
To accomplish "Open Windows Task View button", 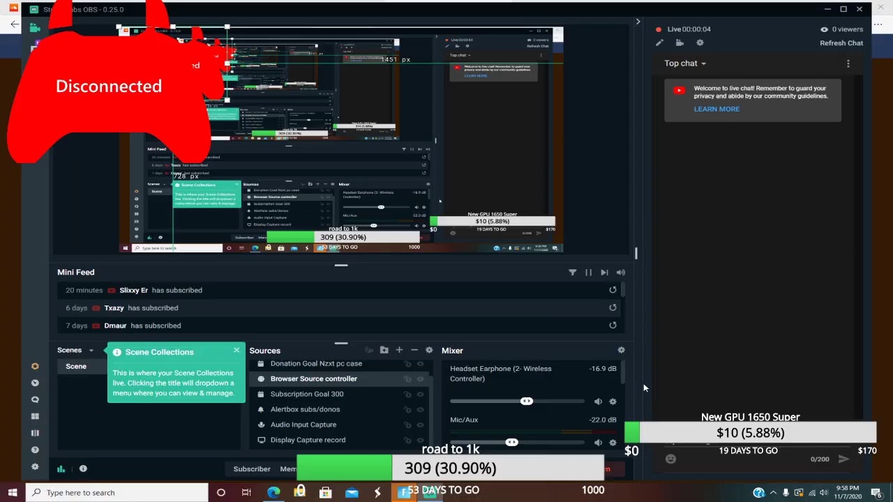I will click(246, 492).
